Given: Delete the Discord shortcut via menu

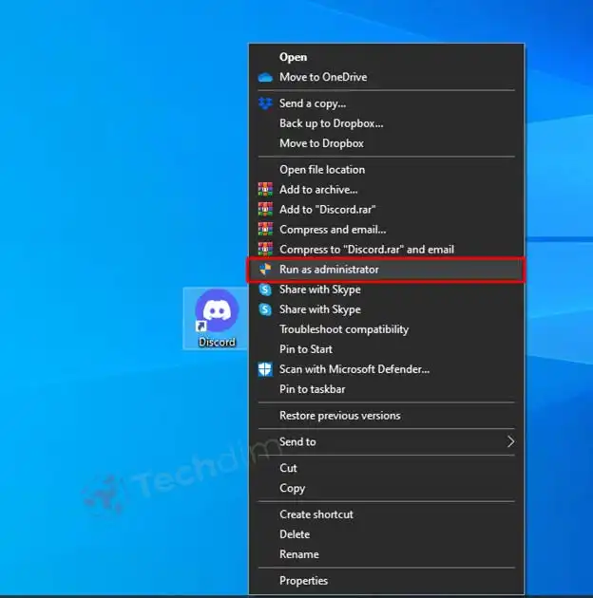Looking at the screenshot, I should tap(295, 534).
